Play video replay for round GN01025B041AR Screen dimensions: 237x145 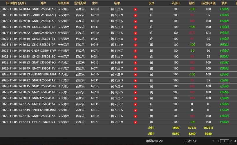(x=135, y=9)
